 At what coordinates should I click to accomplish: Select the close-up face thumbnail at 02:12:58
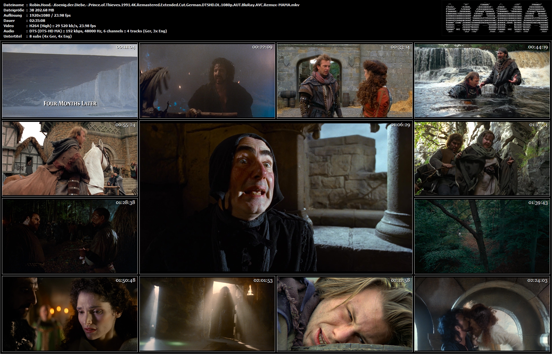point(345,314)
